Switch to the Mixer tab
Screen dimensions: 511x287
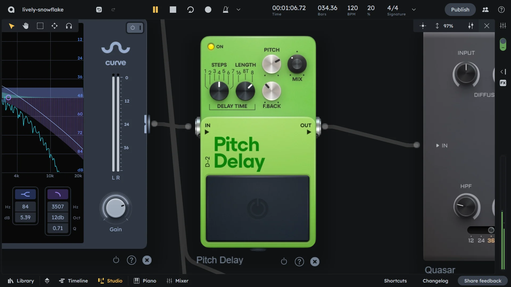click(x=178, y=281)
